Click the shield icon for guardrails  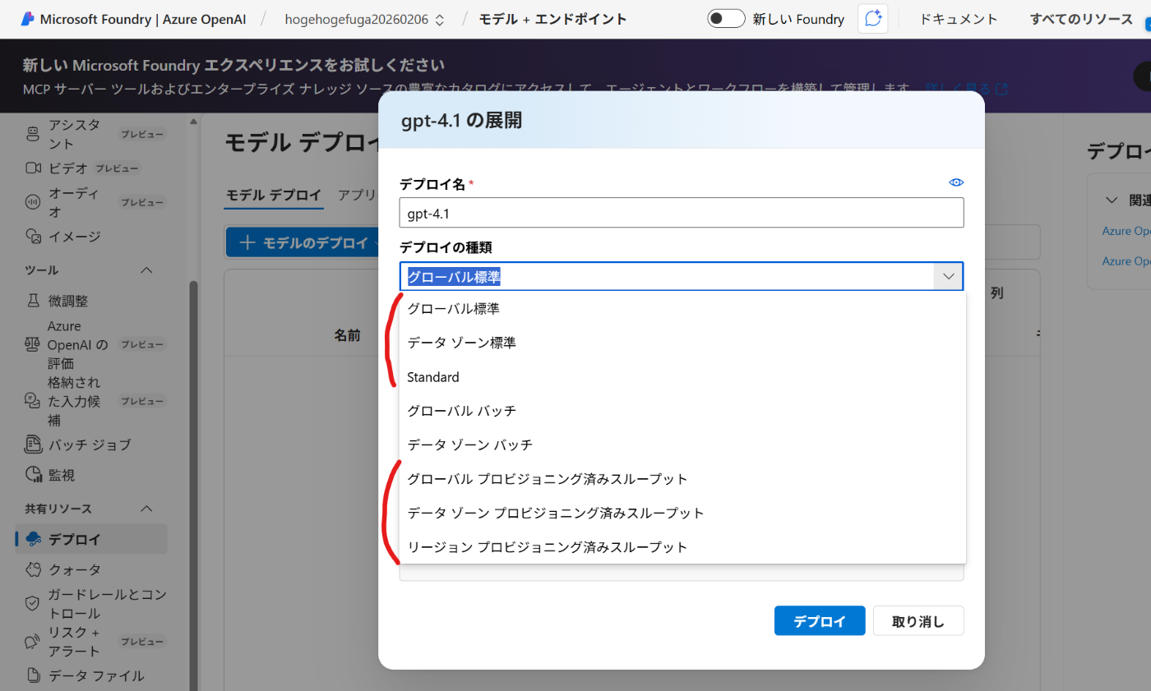[x=33, y=604]
